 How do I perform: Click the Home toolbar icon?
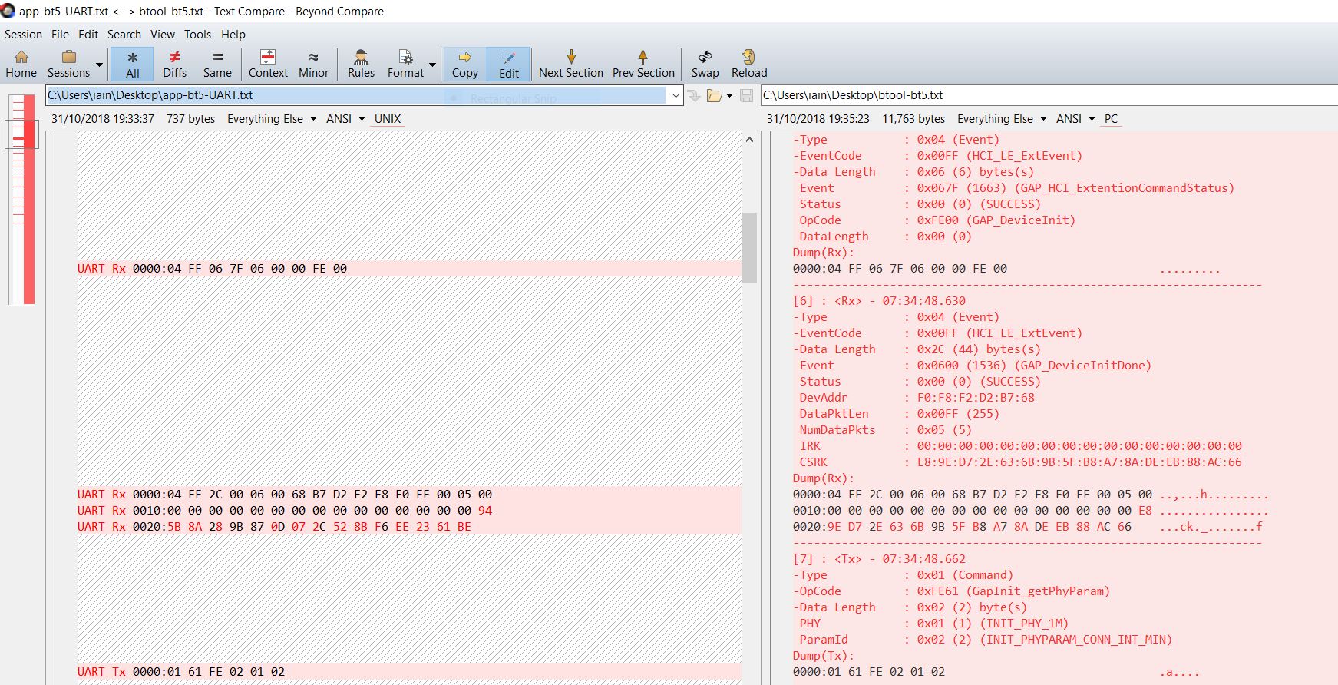pos(21,65)
